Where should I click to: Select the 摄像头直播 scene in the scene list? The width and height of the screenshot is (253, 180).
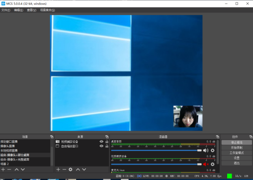tap(25, 146)
